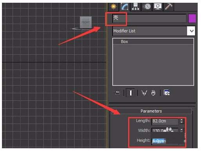This screenshot has height=151, width=202.
Task: Click the Width value field
Action: [x=165, y=130]
